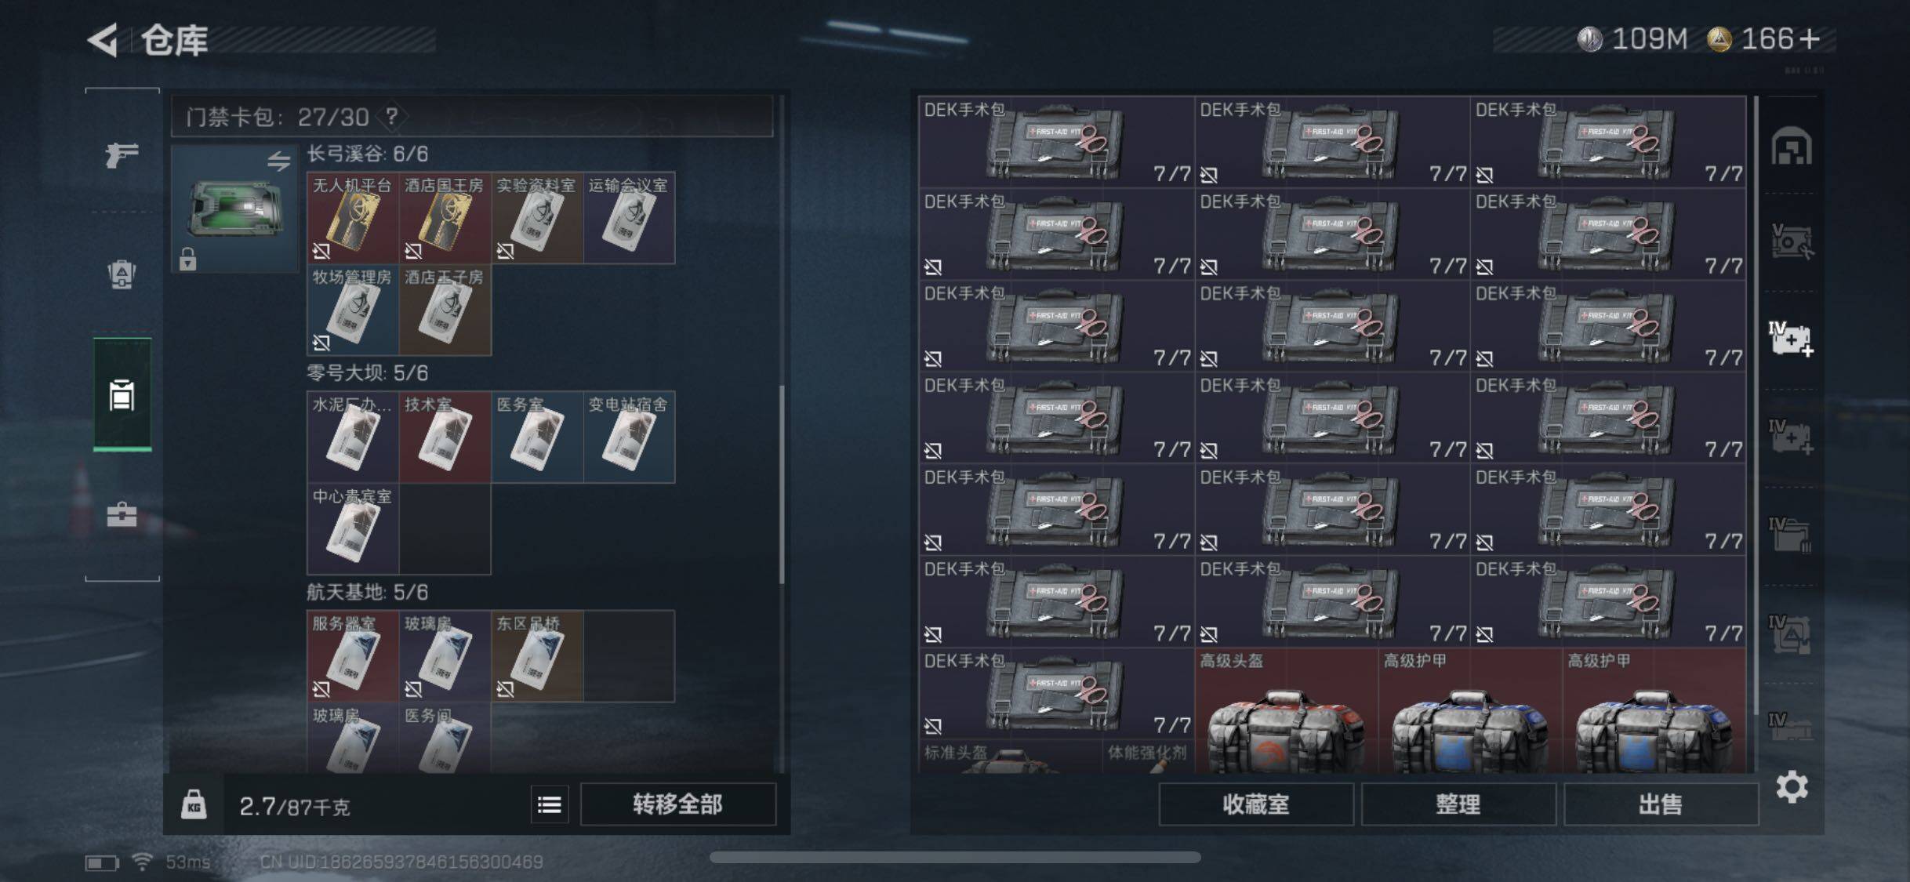This screenshot has width=1910, height=882.
Task: Click the swap arrows on card pack
Action: coord(279,162)
